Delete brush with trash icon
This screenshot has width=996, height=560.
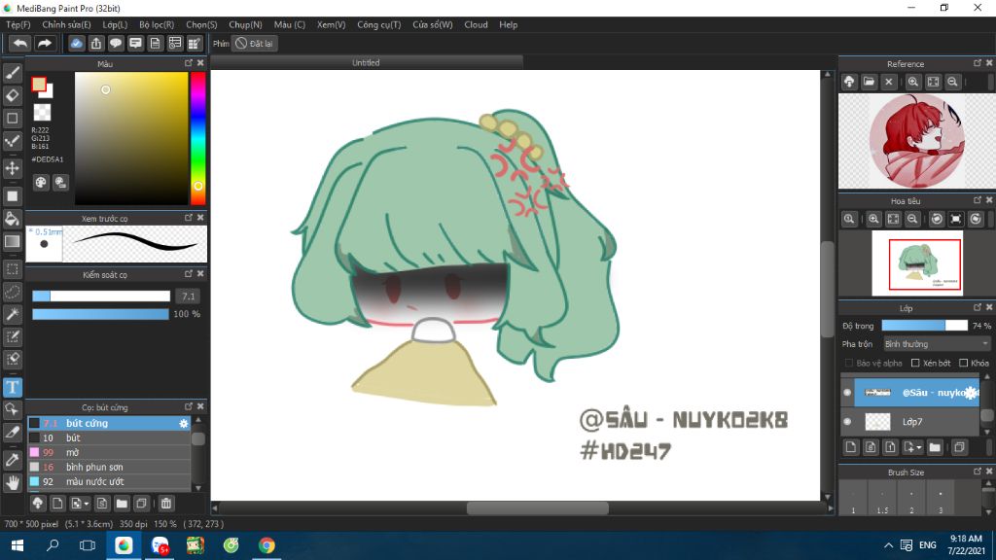click(165, 504)
